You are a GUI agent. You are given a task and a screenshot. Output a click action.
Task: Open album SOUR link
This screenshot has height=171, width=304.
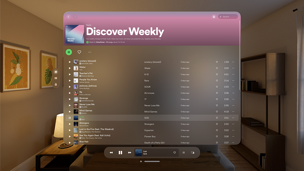tap(147, 87)
